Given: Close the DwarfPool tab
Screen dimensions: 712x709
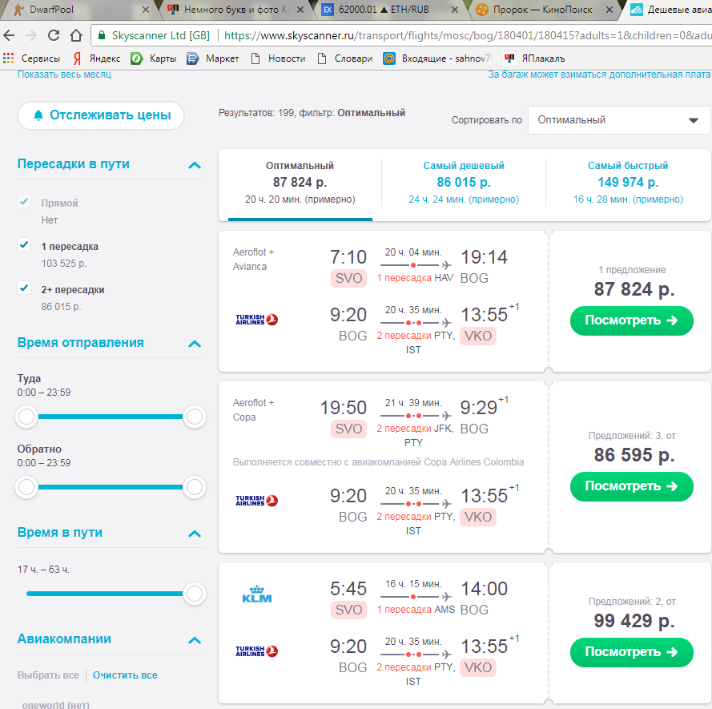Looking at the screenshot, I should (145, 10).
